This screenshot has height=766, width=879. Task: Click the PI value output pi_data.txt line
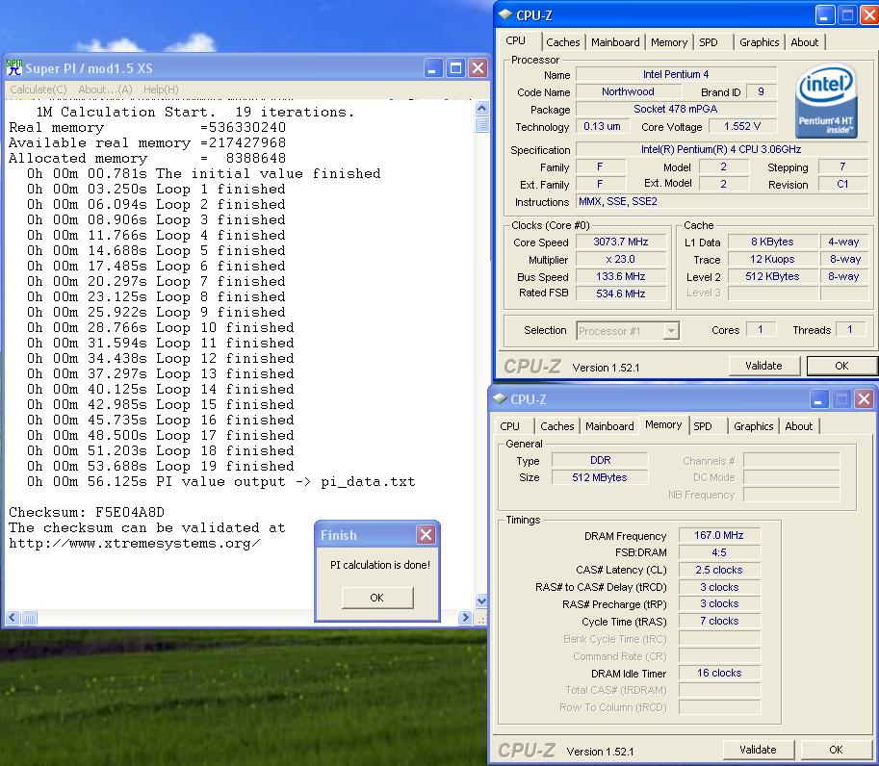tap(220, 482)
